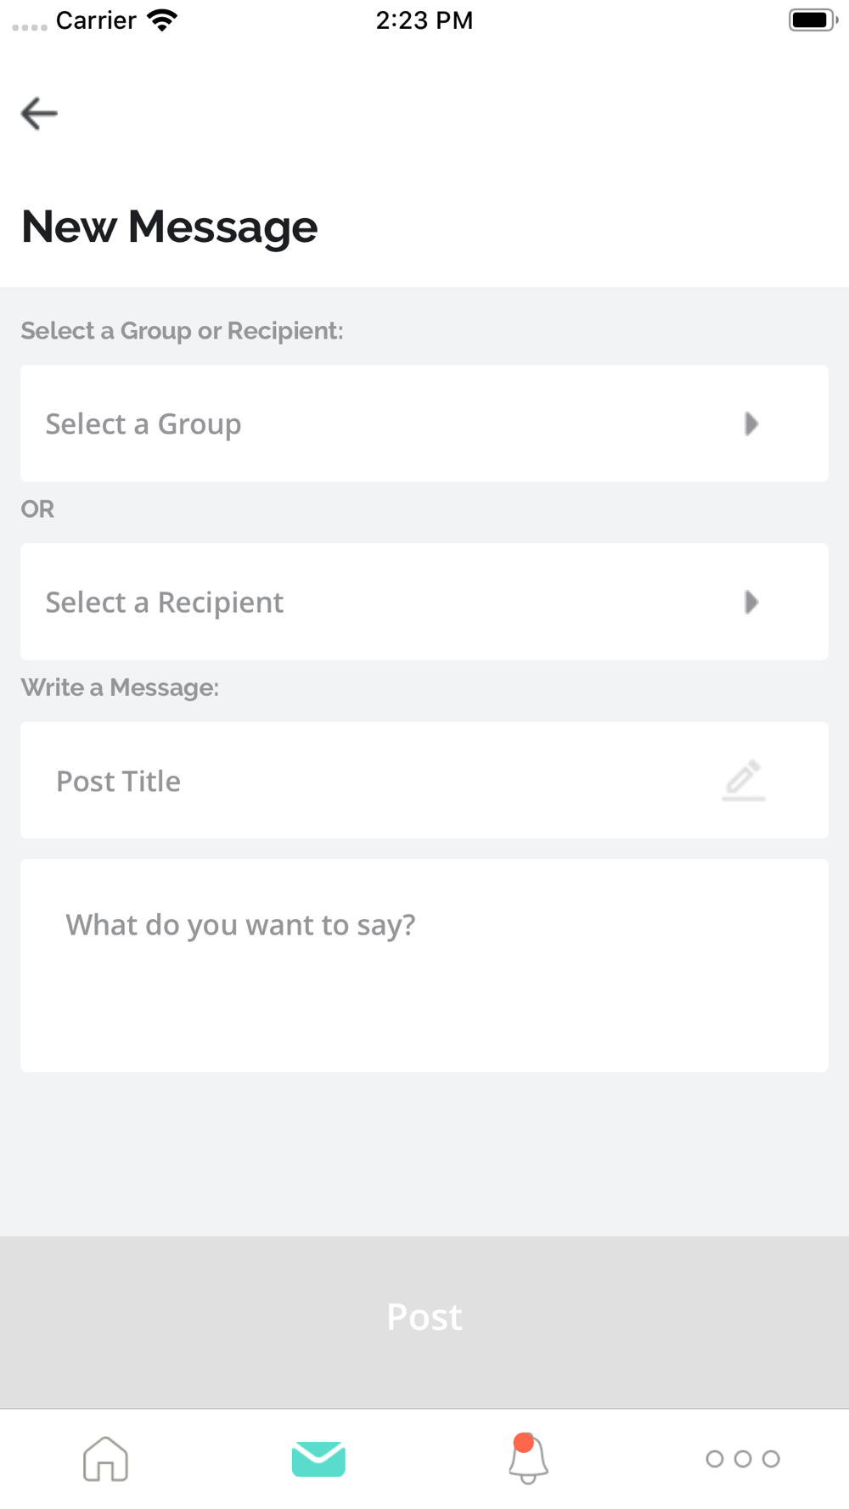849x1509 pixels.
Task: Tap the 'Select a Group or Recipient:' label
Action: pyautogui.click(x=183, y=331)
